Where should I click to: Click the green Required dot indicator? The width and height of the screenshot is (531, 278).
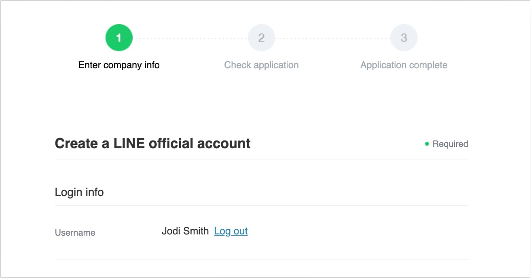(x=427, y=144)
